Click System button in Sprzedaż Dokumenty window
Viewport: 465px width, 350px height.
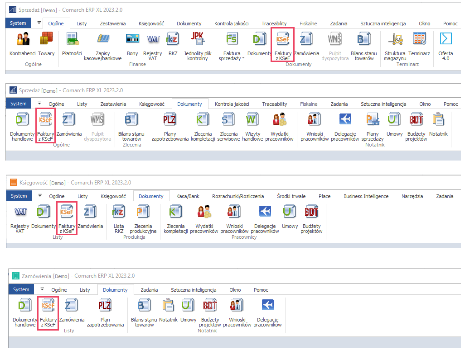point(19,104)
